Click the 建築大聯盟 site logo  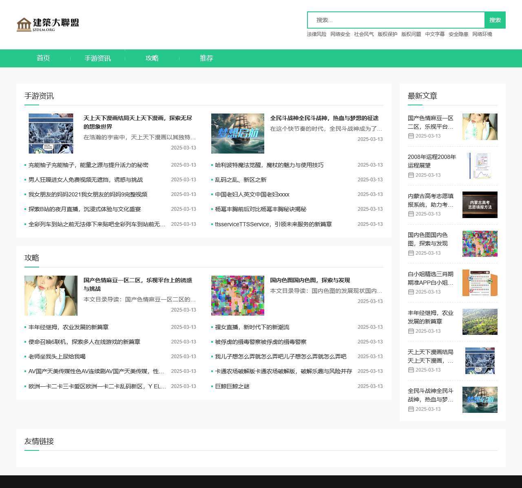(x=48, y=24)
